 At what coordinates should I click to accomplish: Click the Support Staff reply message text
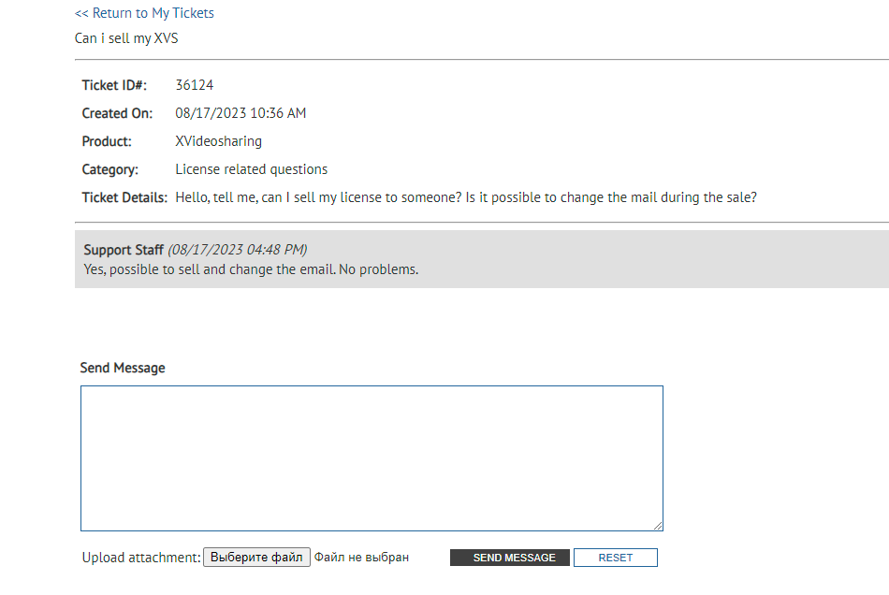click(251, 269)
